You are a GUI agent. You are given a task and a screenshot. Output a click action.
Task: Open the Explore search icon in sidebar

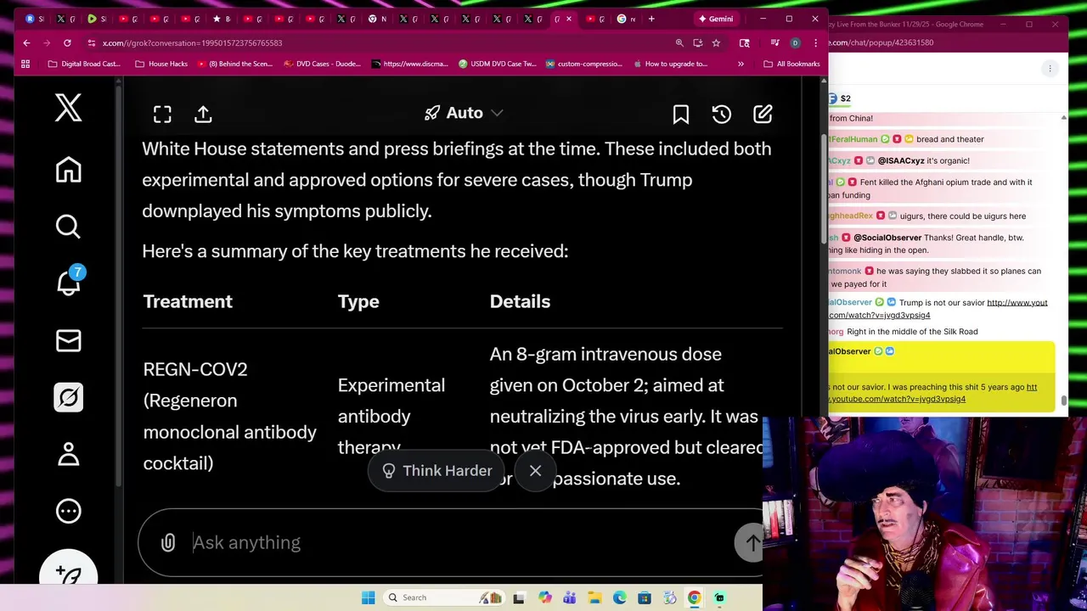point(68,227)
